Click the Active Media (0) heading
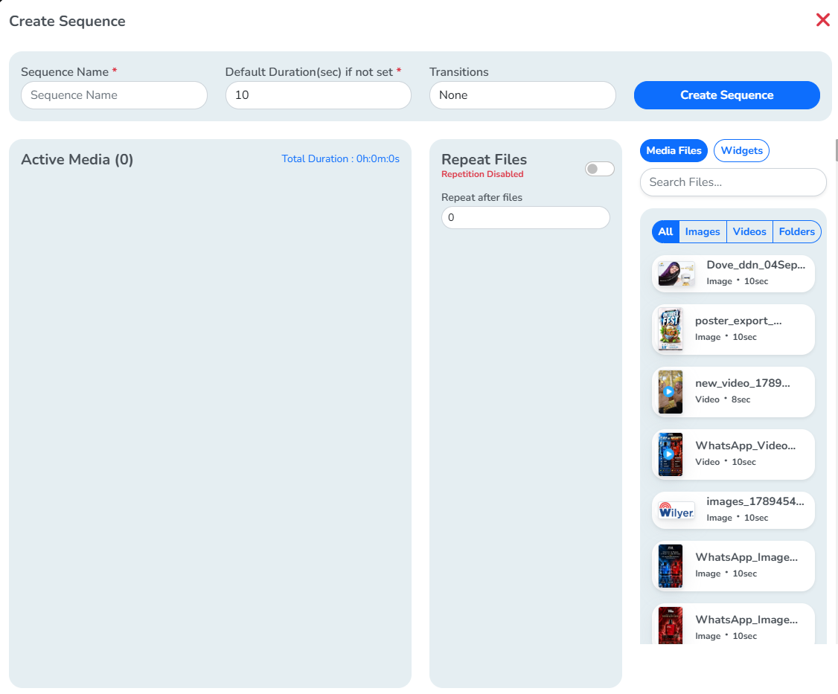 click(x=77, y=159)
